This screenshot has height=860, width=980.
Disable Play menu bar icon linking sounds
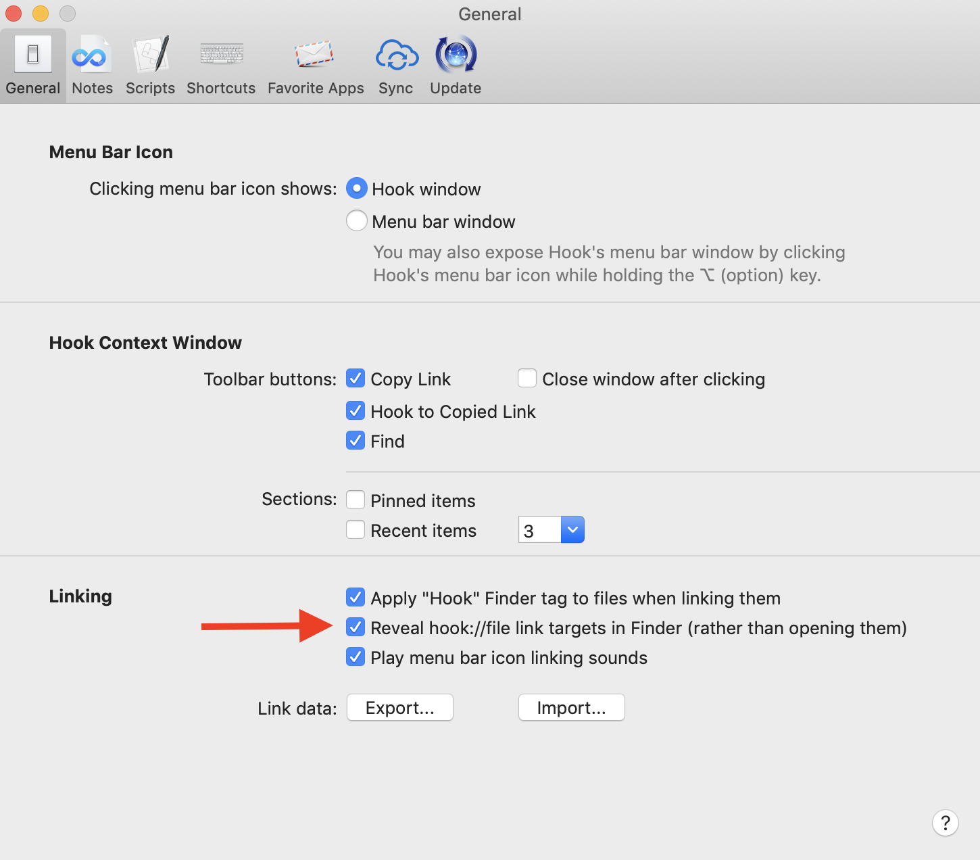click(x=356, y=657)
